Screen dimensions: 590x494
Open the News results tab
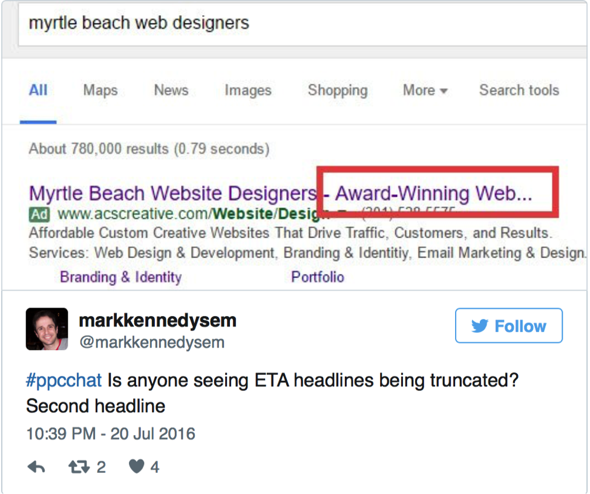[x=171, y=91]
